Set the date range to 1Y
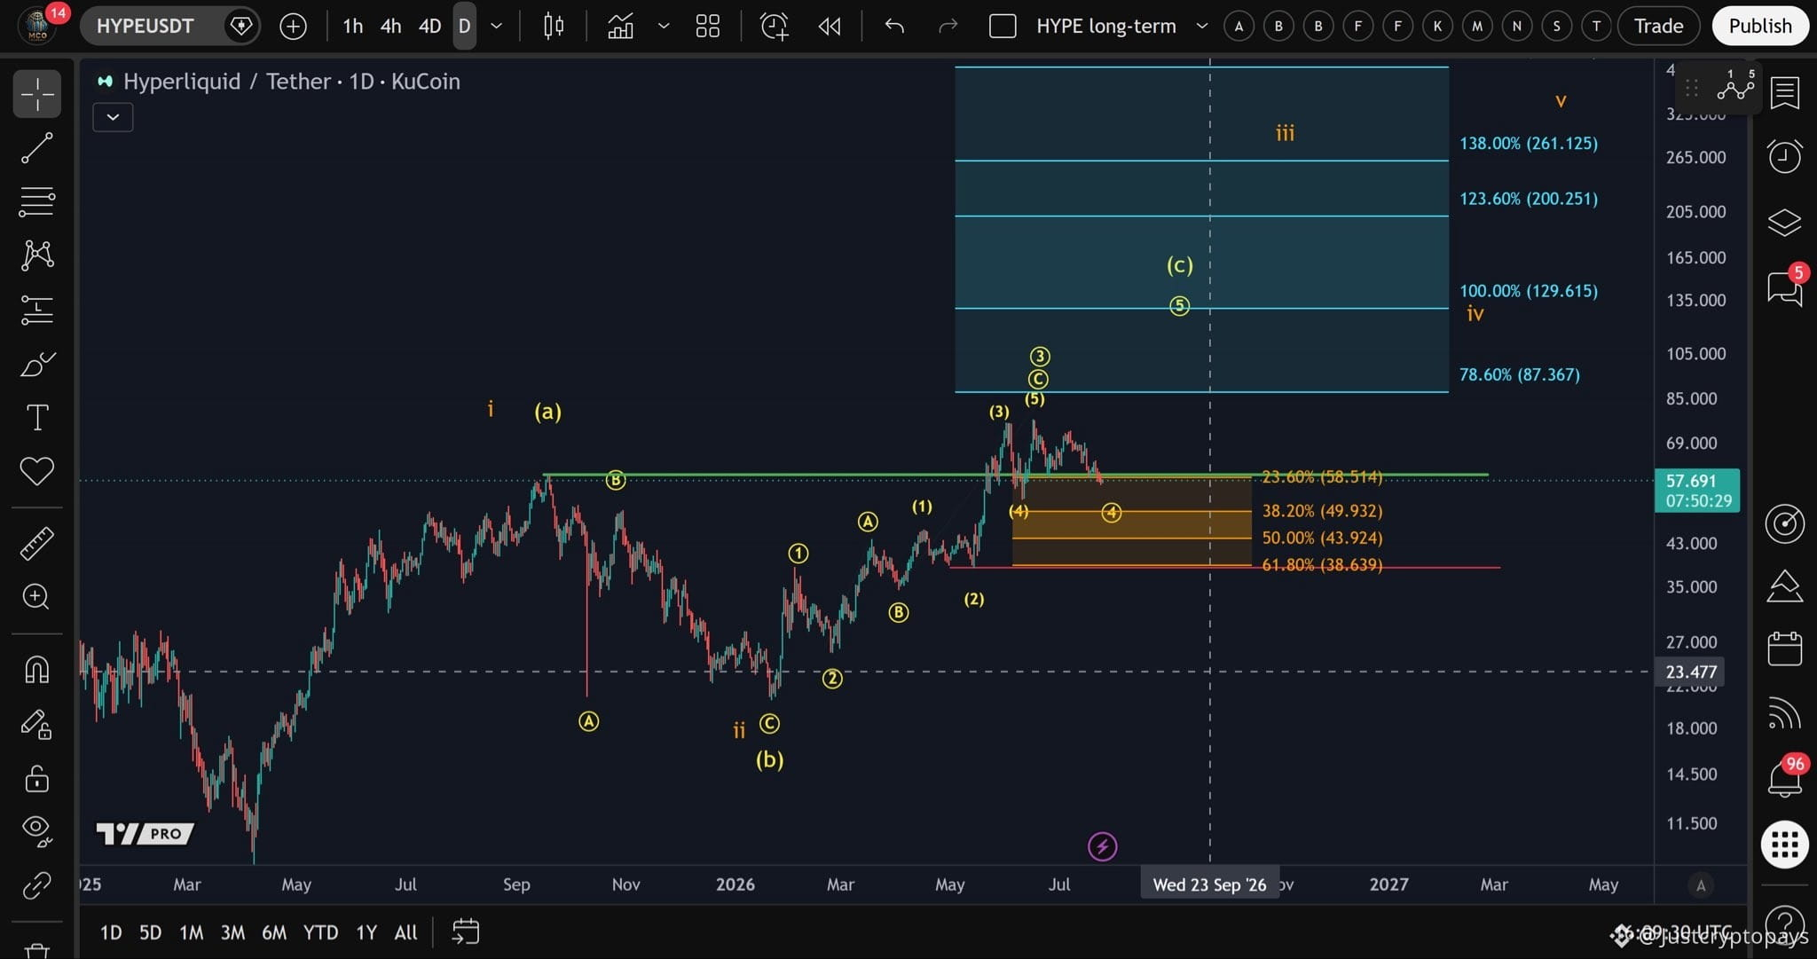 tap(366, 932)
